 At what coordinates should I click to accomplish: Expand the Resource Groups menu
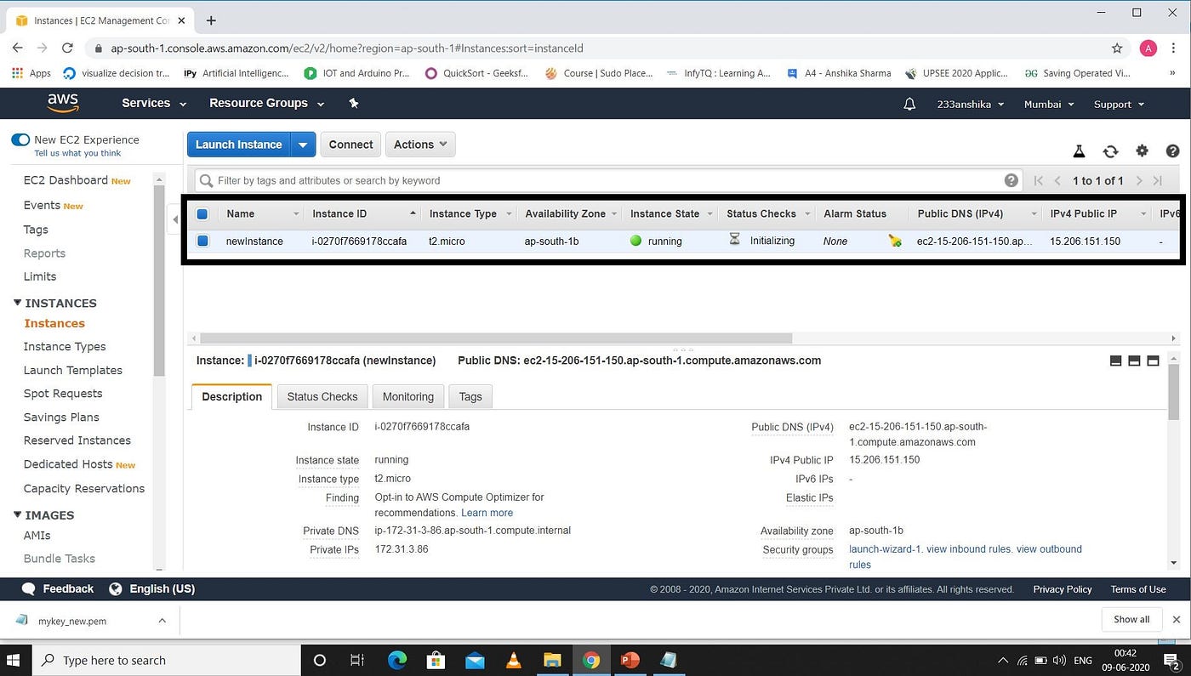coord(267,103)
